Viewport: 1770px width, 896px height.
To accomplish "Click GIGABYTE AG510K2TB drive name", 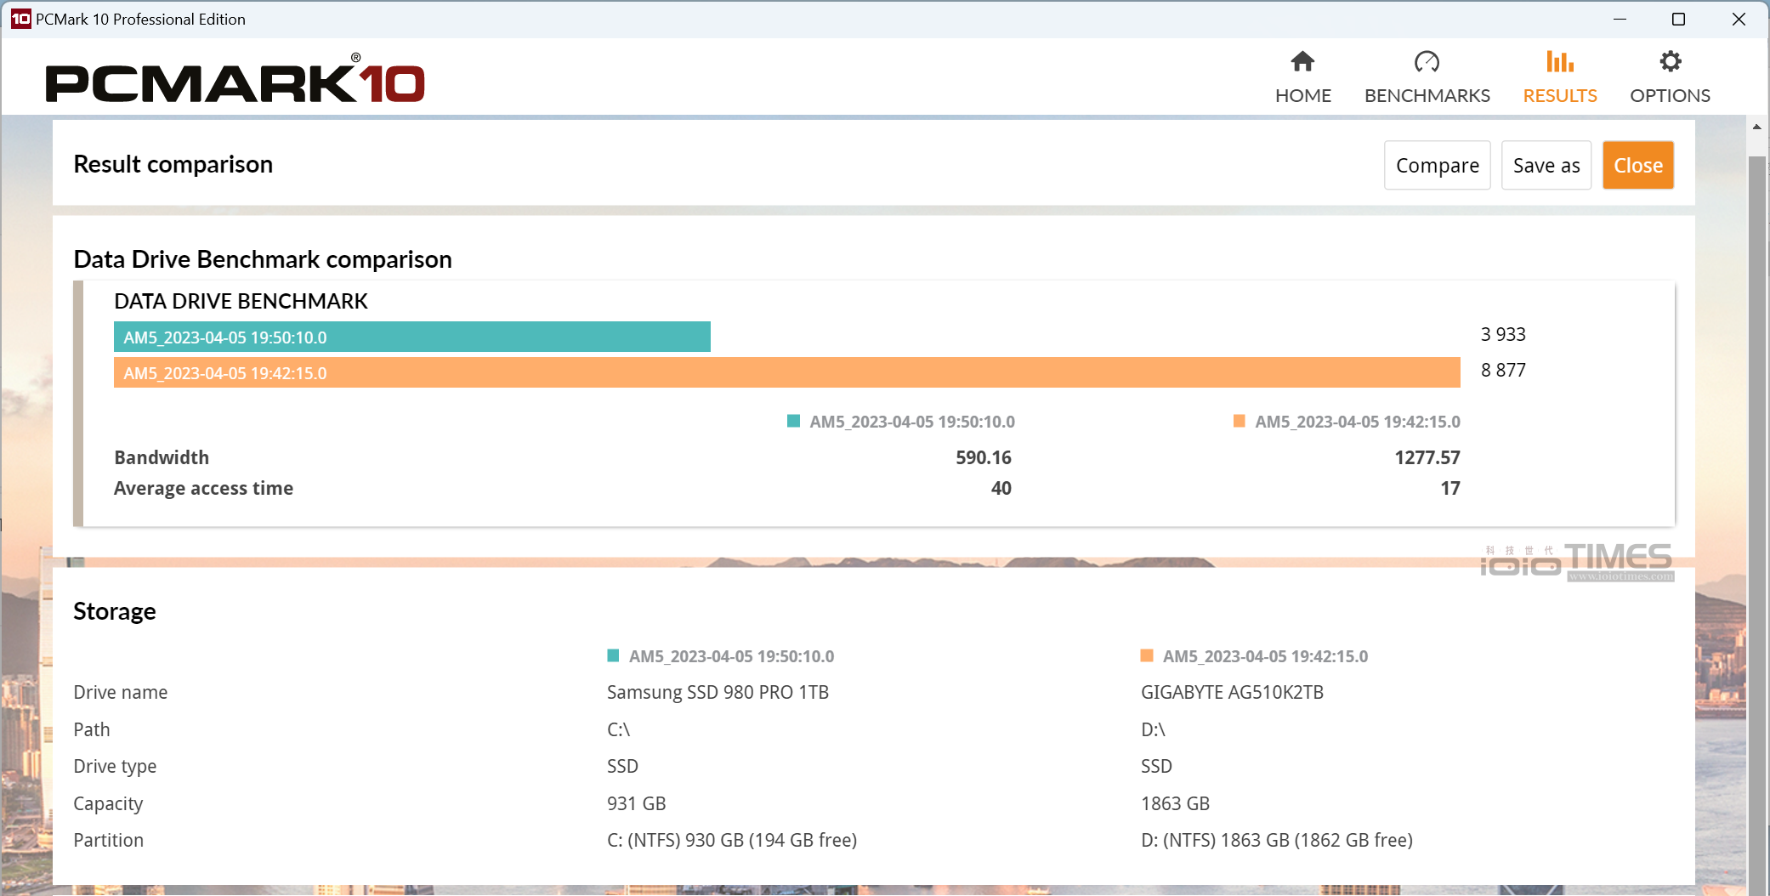I will (1232, 692).
